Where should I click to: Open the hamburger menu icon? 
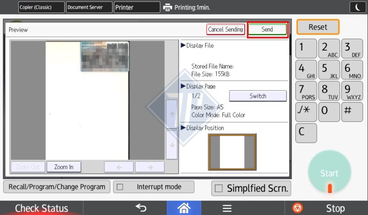click(227, 208)
